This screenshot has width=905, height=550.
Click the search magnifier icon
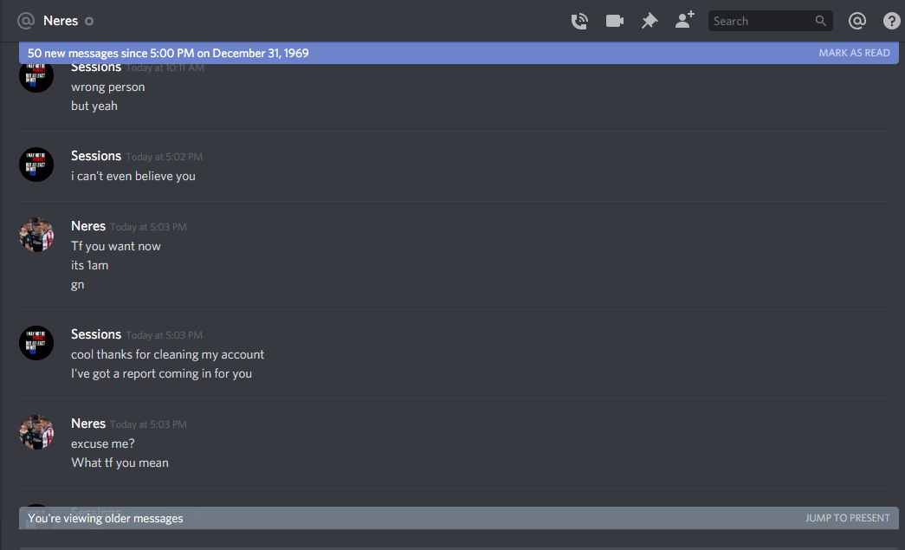[x=820, y=21]
